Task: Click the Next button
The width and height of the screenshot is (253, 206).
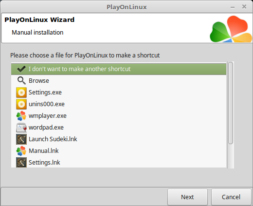Action: [x=187, y=197]
